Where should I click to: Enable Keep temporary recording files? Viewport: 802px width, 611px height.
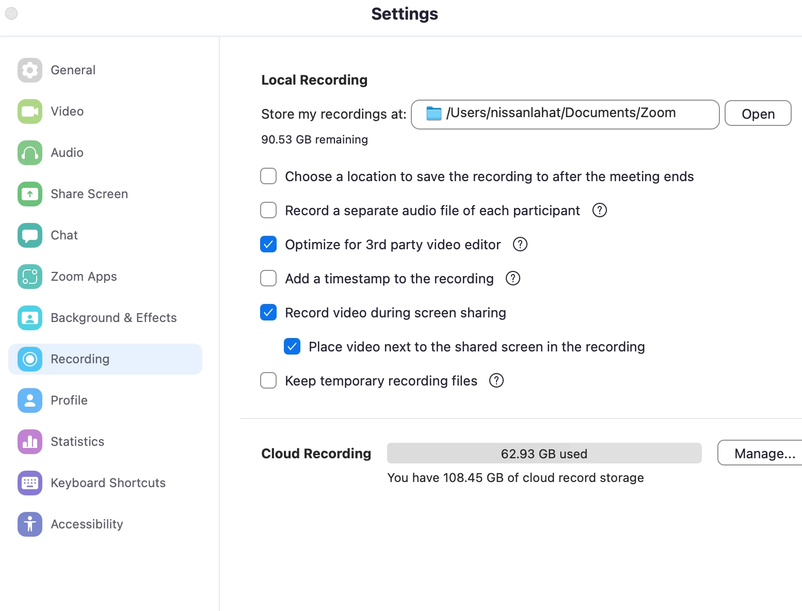coord(268,381)
